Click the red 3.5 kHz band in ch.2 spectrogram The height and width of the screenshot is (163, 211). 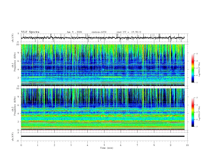(x=103, y=115)
